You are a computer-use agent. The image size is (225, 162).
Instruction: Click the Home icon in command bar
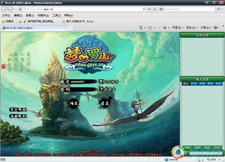click(x=141, y=27)
